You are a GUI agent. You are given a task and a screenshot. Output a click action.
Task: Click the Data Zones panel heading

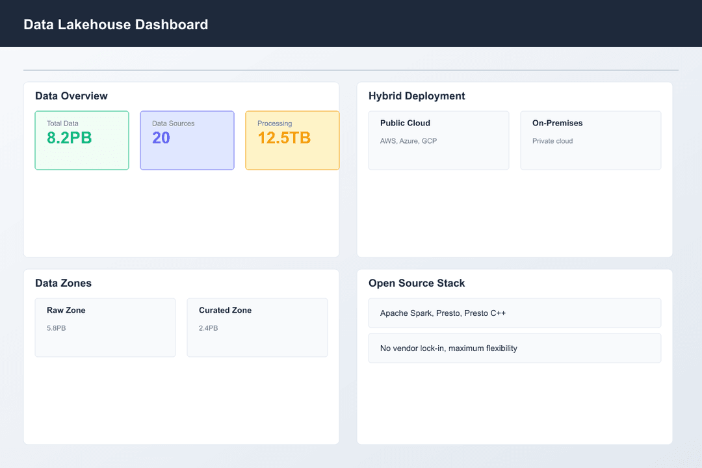[63, 283]
